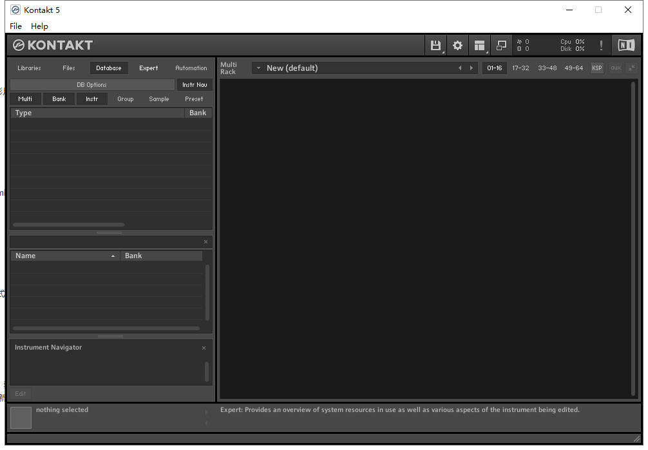Click Bank column header in results list
The height and width of the screenshot is (450, 648).
tap(161, 256)
